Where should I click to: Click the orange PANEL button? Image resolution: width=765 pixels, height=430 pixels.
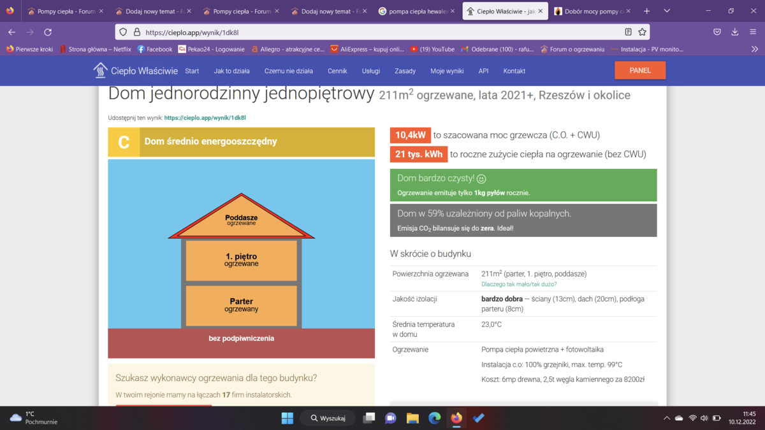coord(639,70)
